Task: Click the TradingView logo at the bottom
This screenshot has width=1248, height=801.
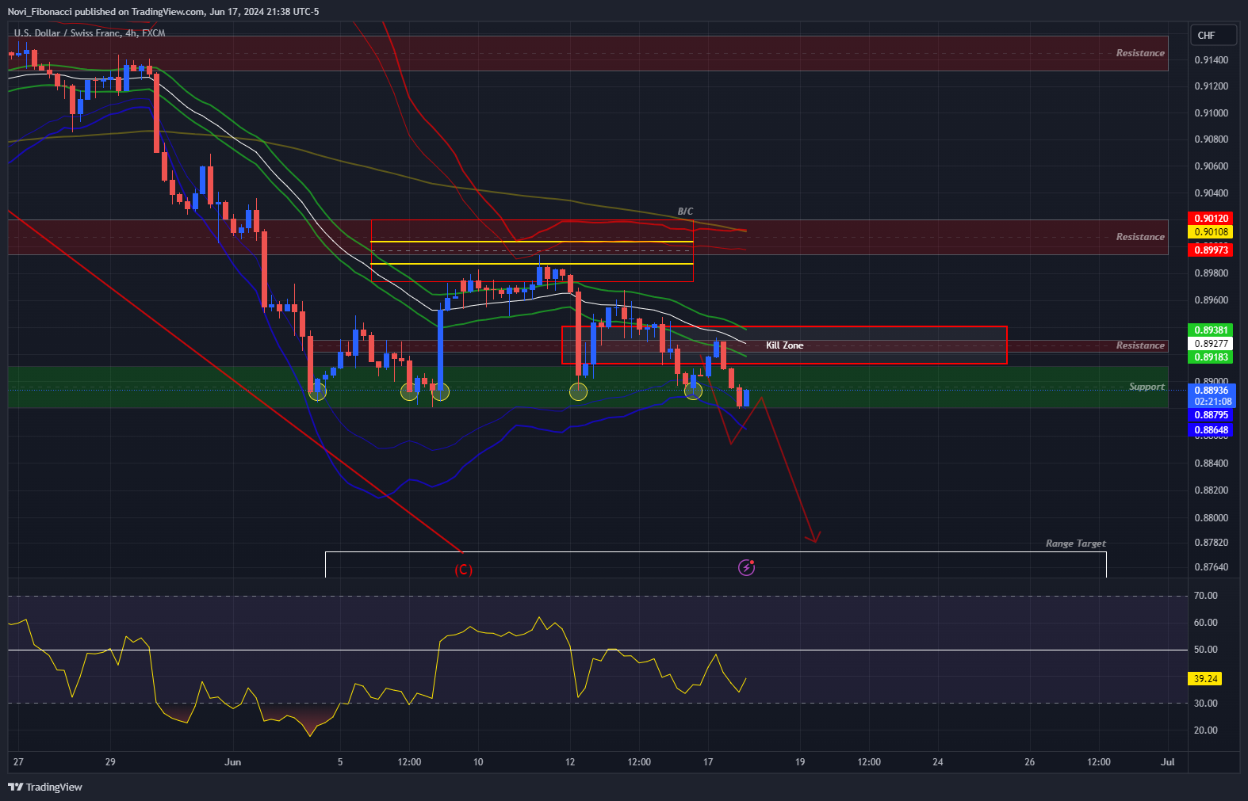Action: pos(45,787)
